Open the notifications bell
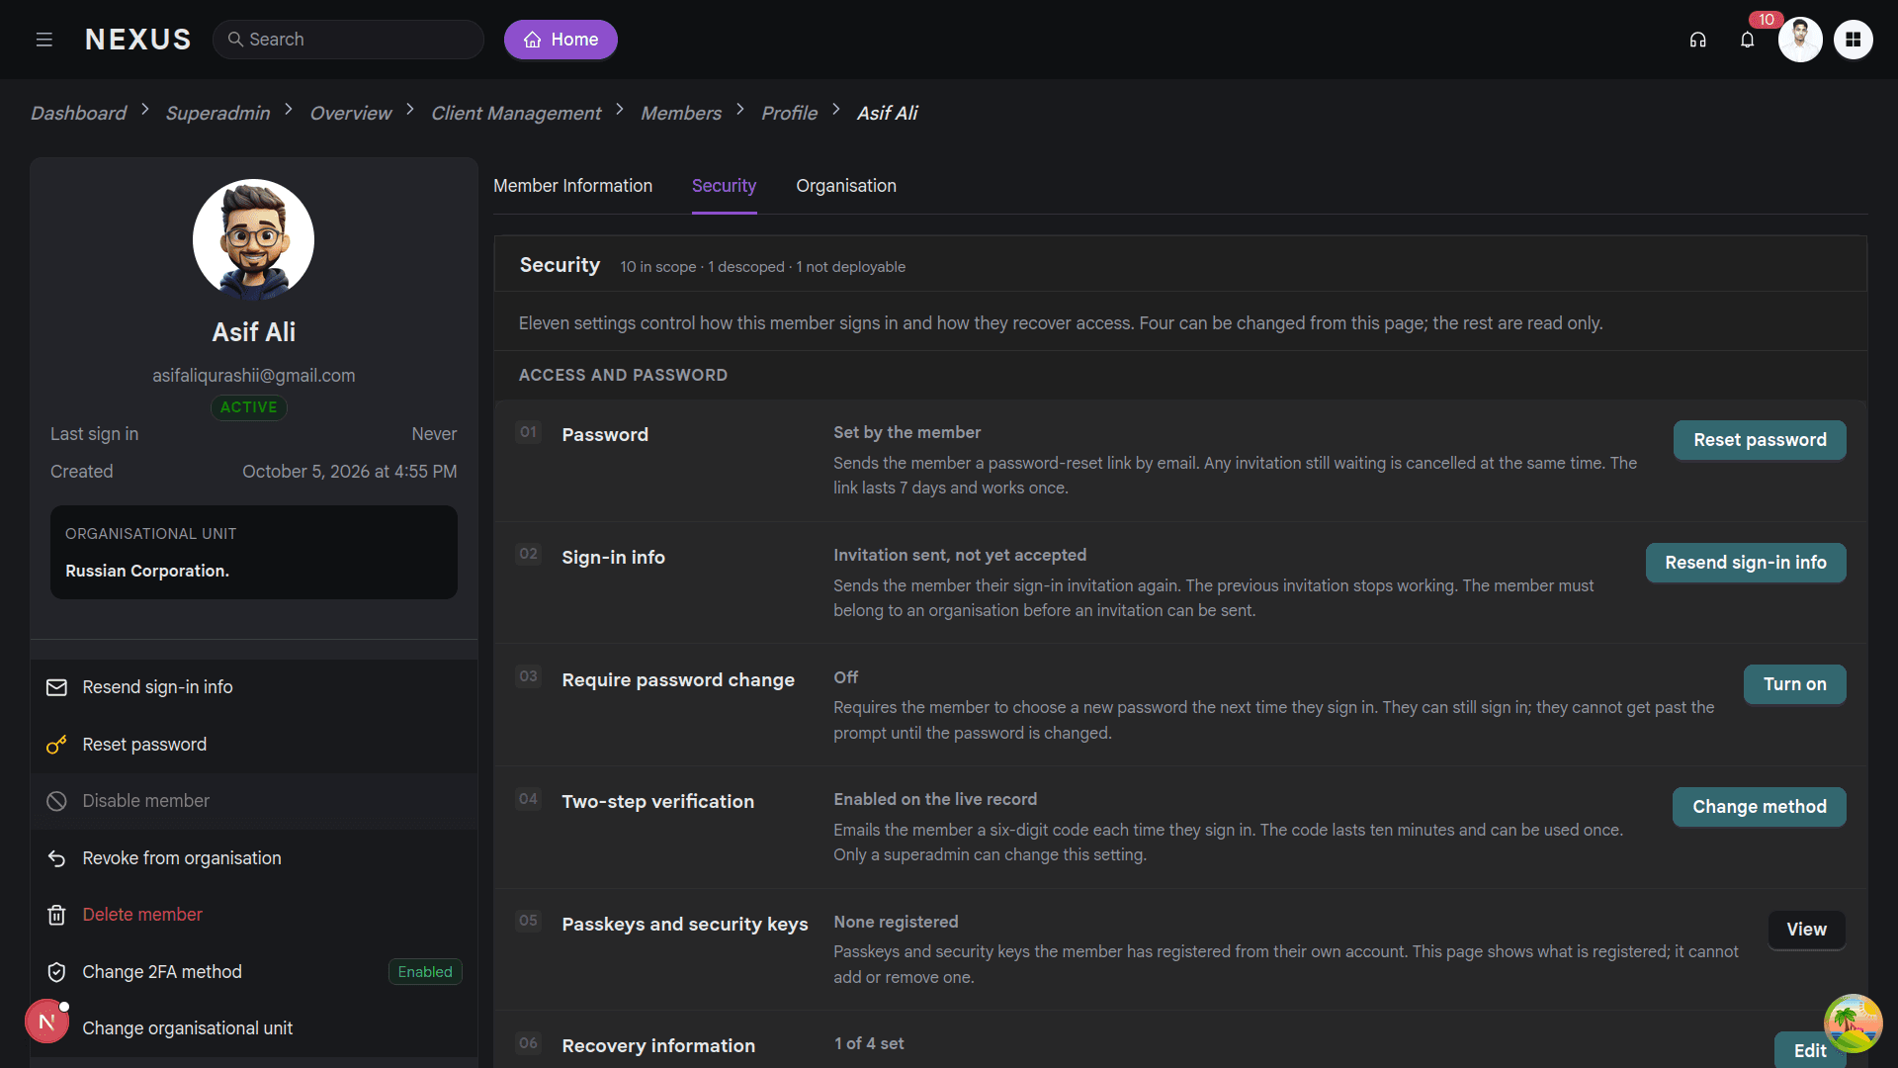The height and width of the screenshot is (1068, 1898). pos(1747,40)
